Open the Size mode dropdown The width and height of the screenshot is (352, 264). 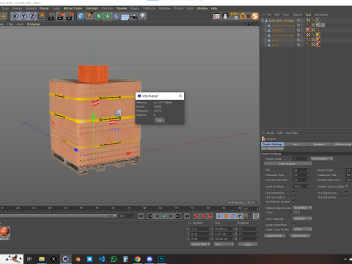pos(224,244)
